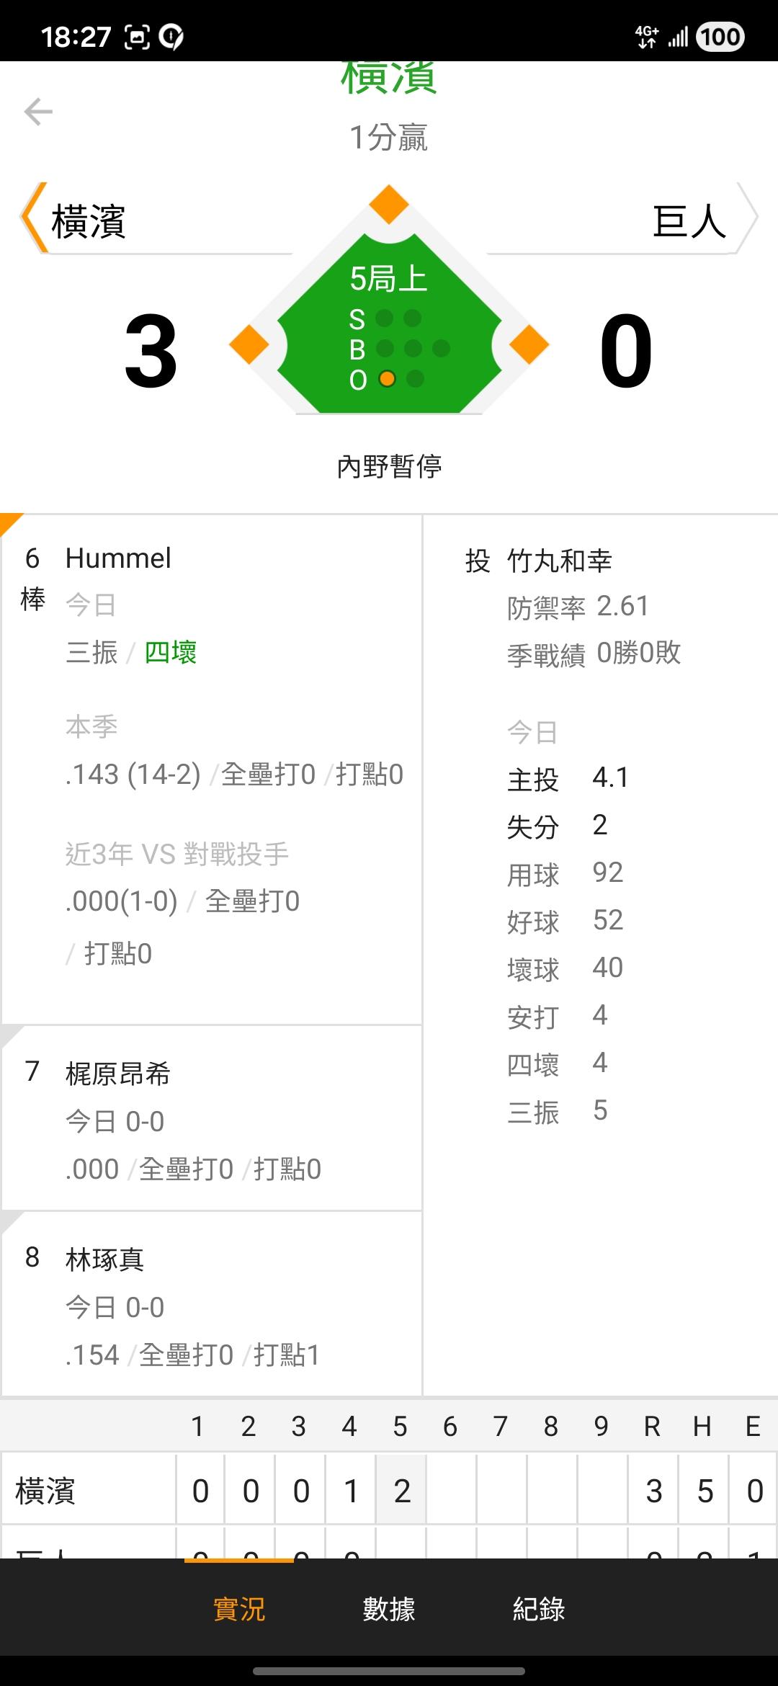The height and width of the screenshot is (1686, 778).
Task: Tap the orange out indicator dot
Action: pos(387,379)
